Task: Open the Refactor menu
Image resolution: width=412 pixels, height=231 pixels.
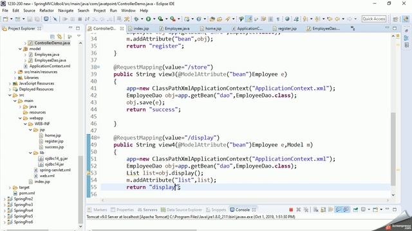Action: point(46,10)
